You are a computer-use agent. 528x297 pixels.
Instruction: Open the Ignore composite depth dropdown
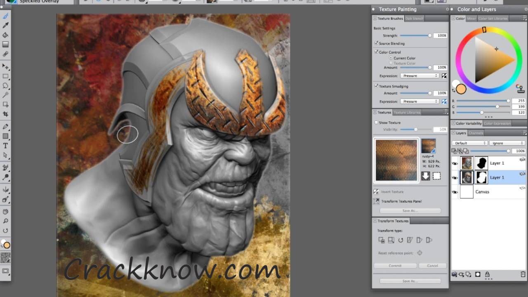click(x=507, y=143)
